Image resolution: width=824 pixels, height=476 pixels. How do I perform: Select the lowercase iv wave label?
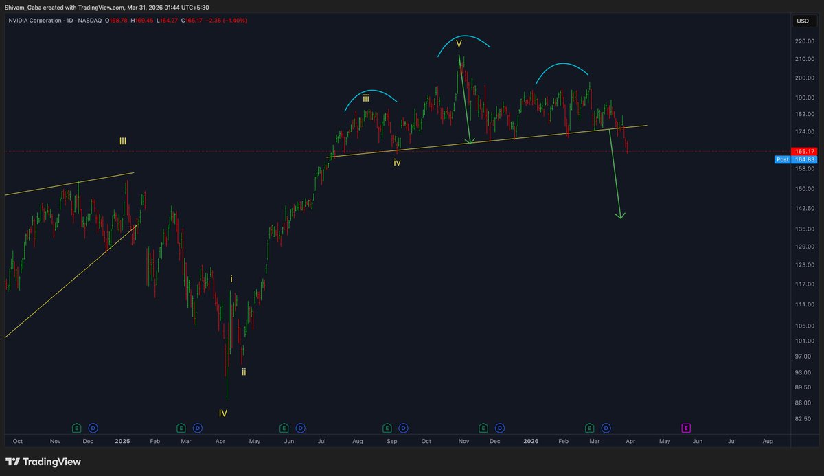point(397,163)
